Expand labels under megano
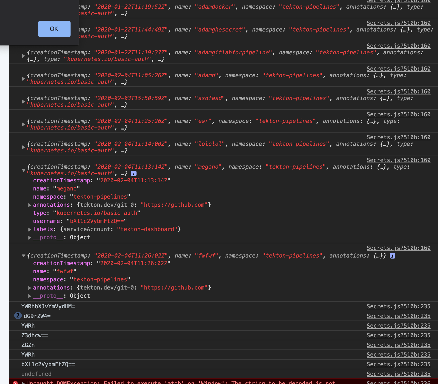438x384 pixels. click(x=30, y=229)
